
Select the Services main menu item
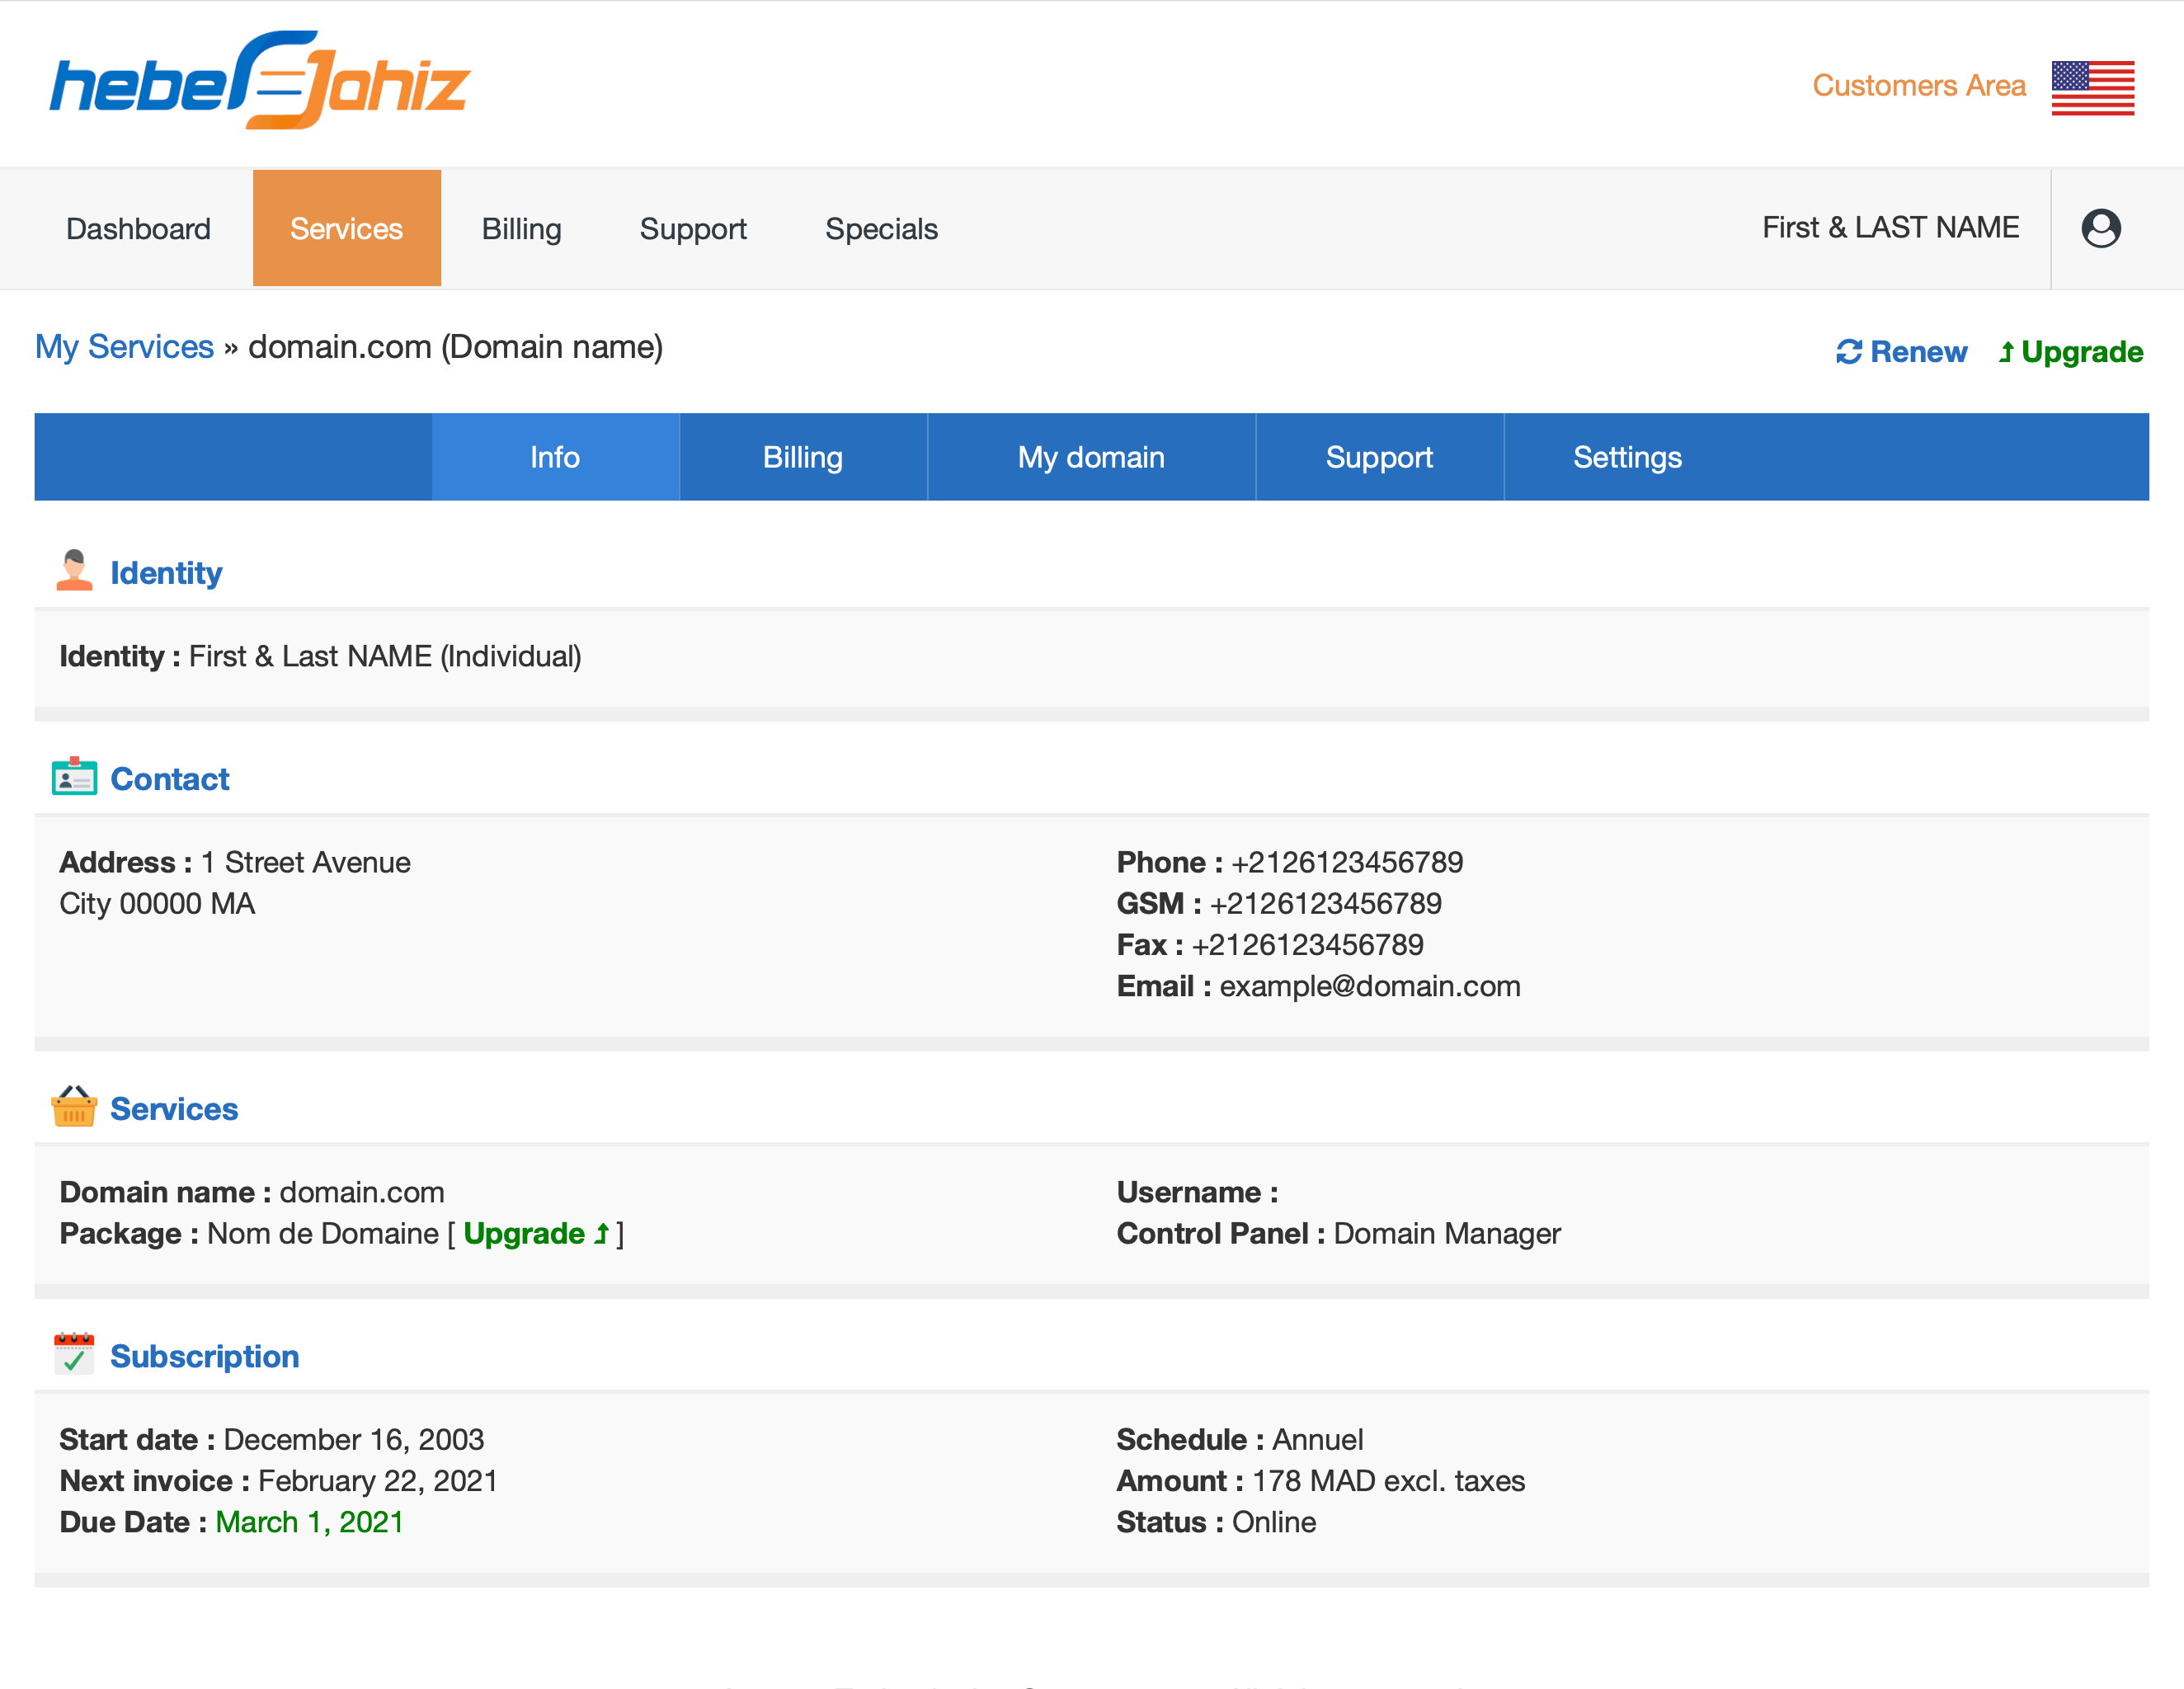pos(346,229)
